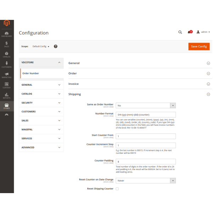Open the Same as Order Number dropdown
This screenshot has height=213, width=213.
point(146,105)
